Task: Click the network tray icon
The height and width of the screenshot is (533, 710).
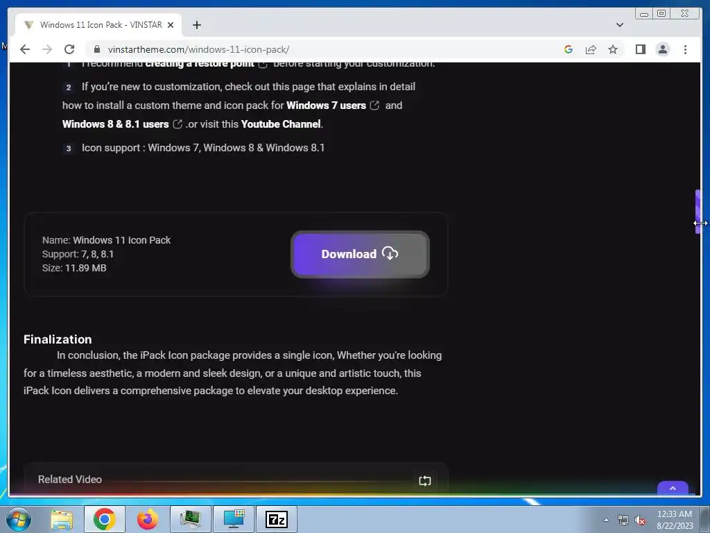Action: point(623,520)
